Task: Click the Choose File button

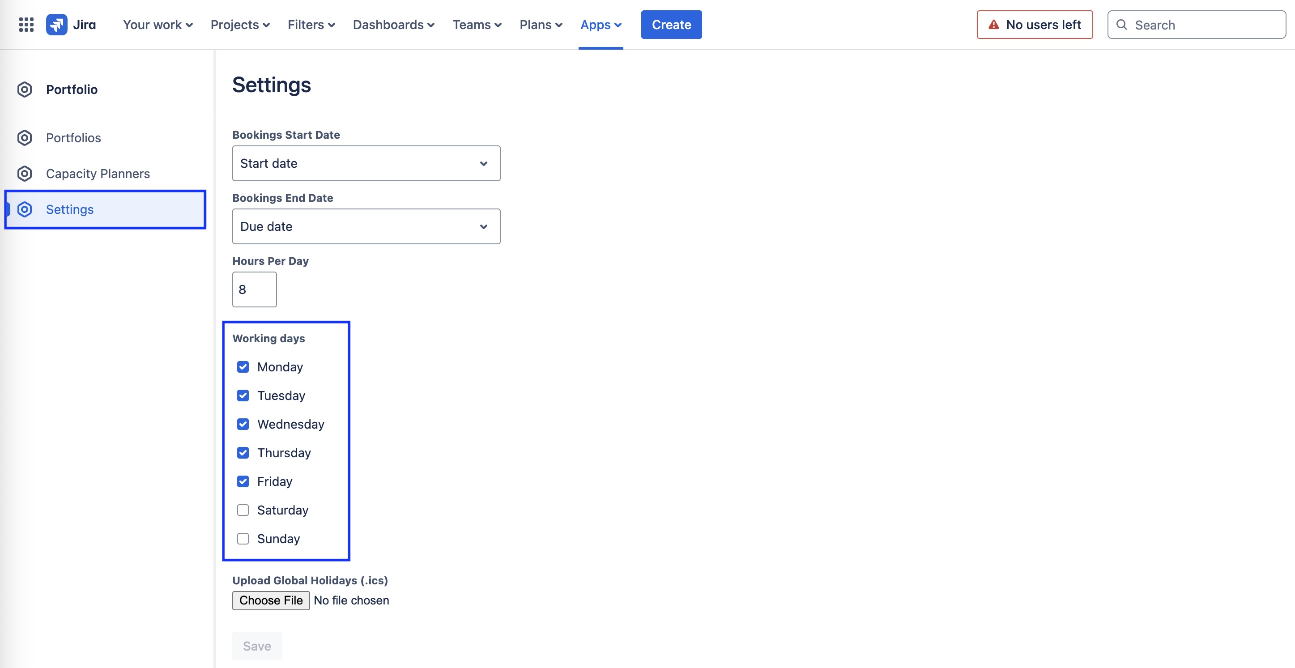Action: click(x=271, y=600)
